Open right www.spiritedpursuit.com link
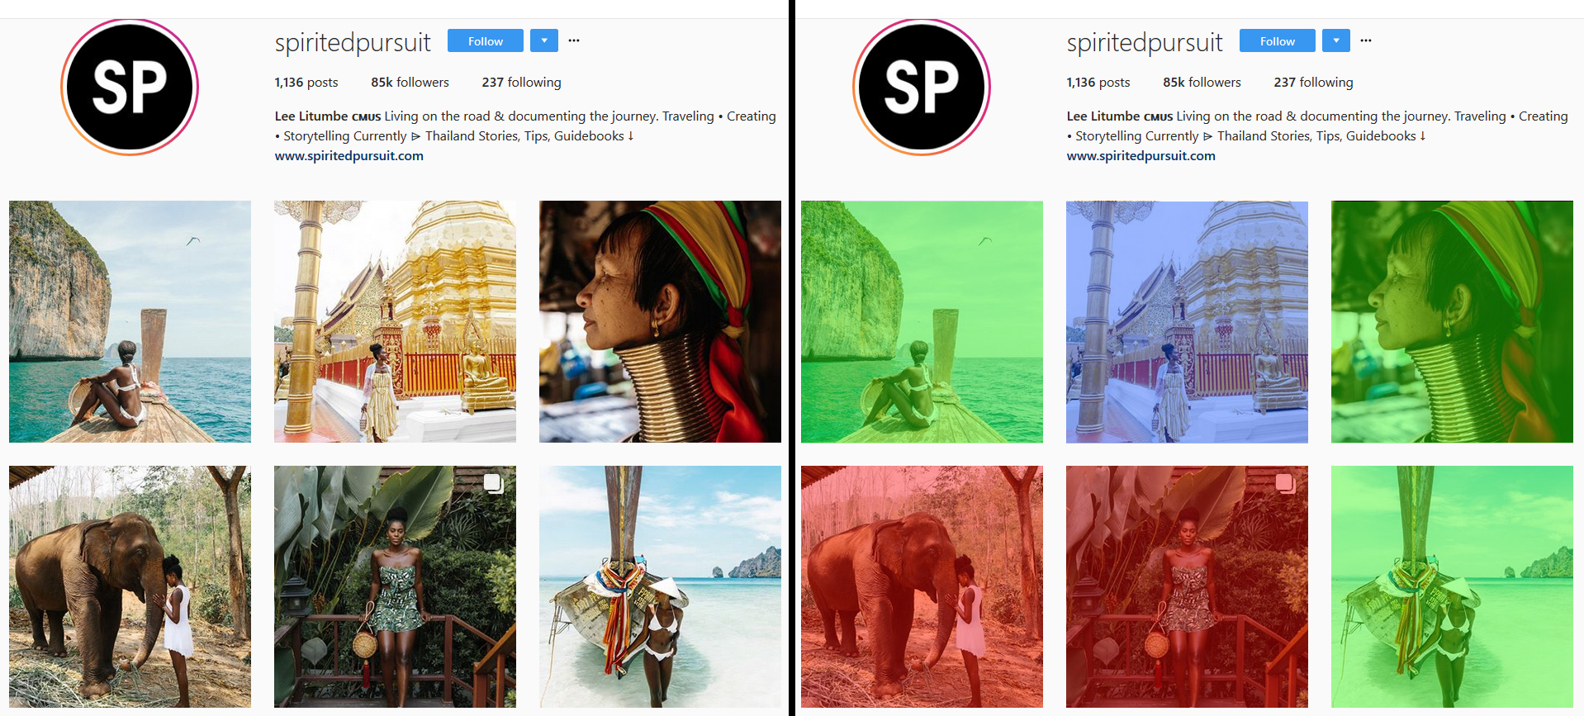1584x716 pixels. (x=1141, y=155)
